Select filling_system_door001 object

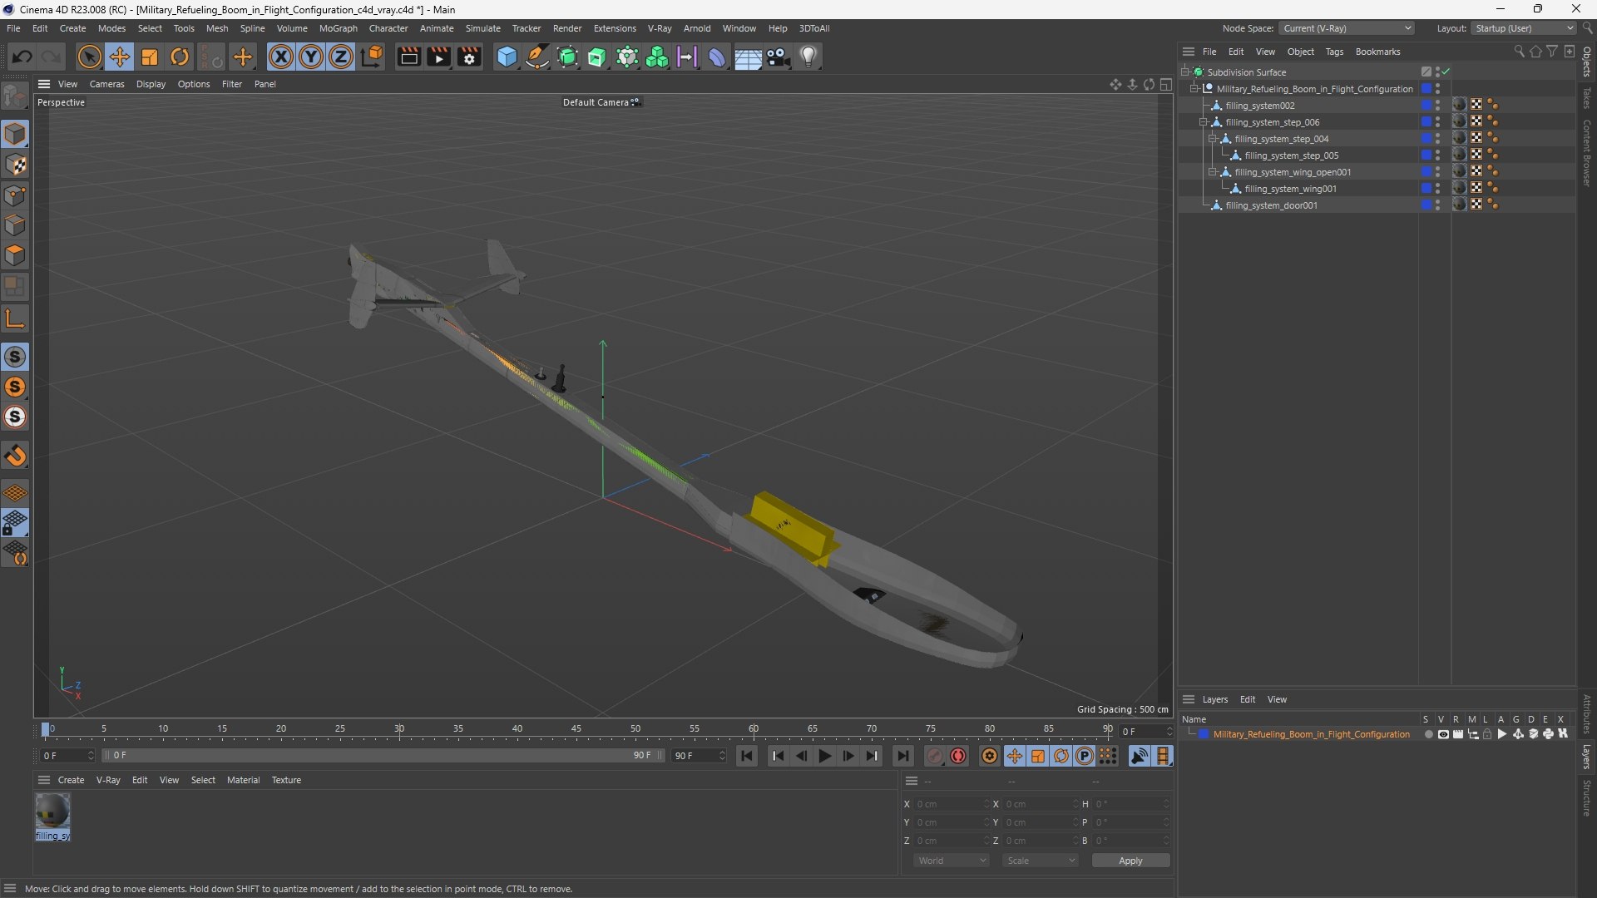click(1271, 205)
